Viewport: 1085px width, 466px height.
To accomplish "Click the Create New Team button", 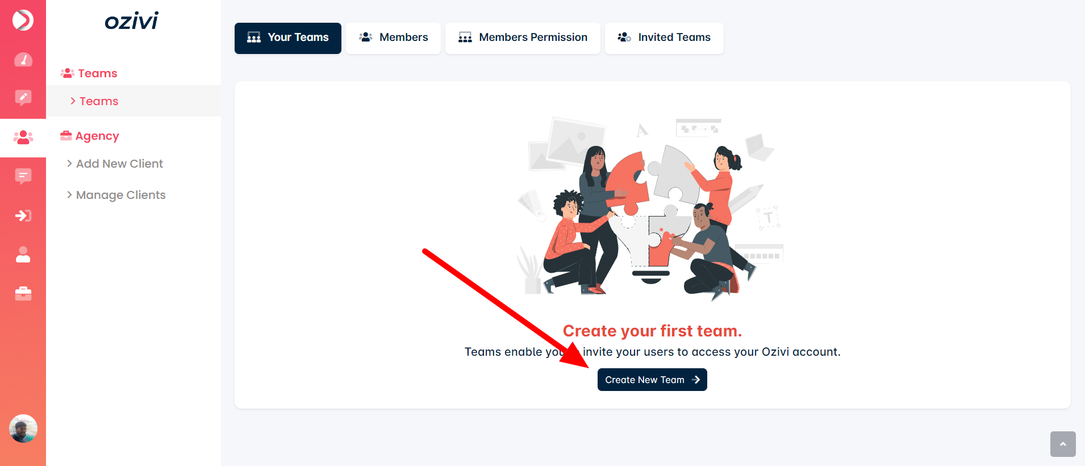I will 652,380.
